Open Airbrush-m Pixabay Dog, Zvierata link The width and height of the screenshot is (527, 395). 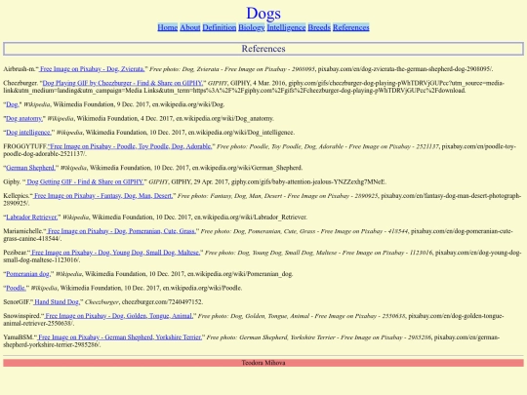[92, 69]
